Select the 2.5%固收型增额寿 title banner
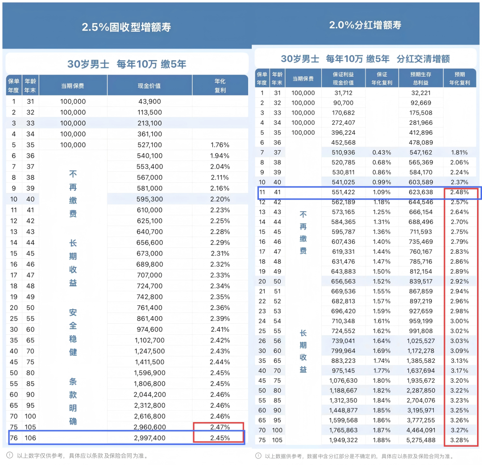 (x=126, y=27)
